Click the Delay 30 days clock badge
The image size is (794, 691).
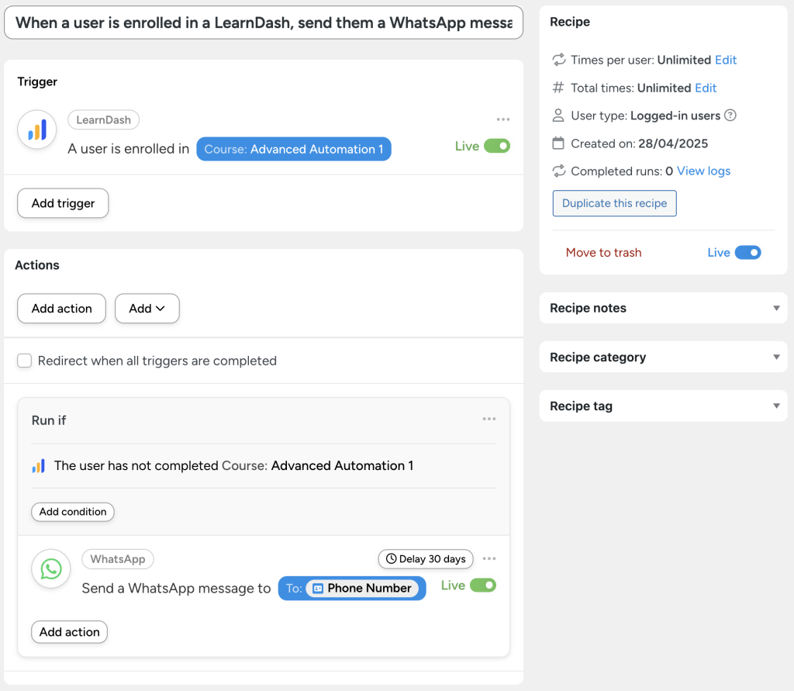425,558
